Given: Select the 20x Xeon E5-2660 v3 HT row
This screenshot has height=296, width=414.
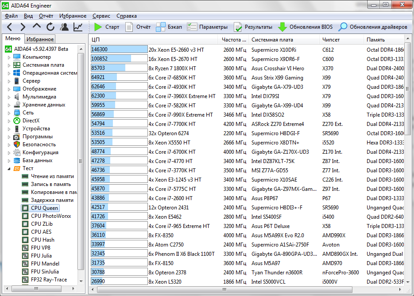Looking at the screenshot, I should (x=247, y=50).
